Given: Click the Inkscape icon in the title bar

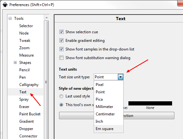Looking at the screenshot, I should coord(5,5).
